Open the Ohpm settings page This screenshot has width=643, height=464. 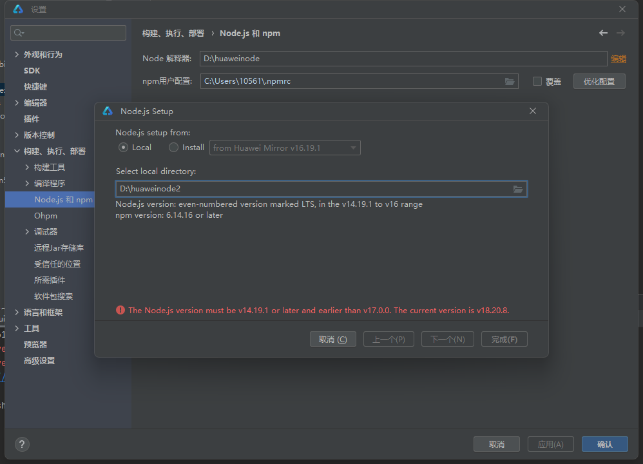tap(46, 216)
